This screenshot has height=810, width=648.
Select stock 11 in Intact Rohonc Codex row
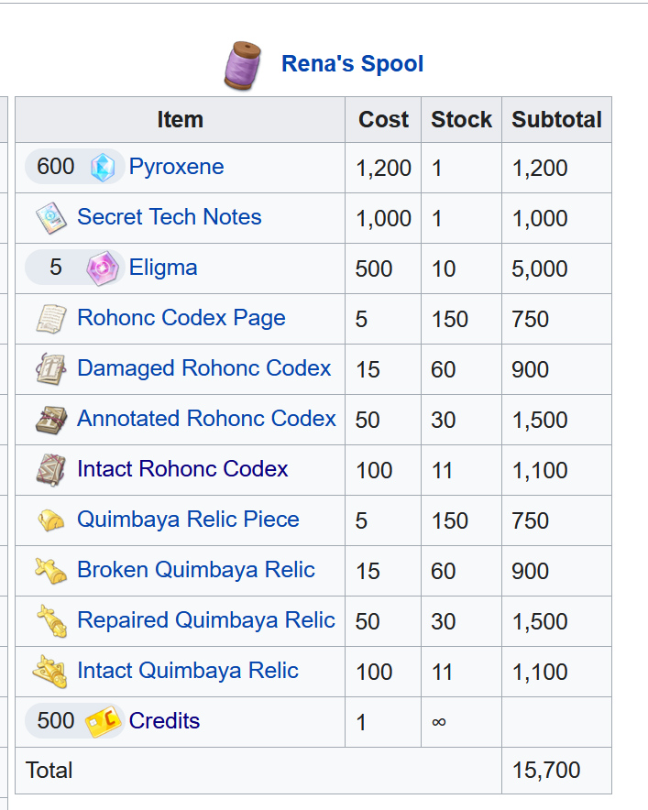tap(443, 470)
